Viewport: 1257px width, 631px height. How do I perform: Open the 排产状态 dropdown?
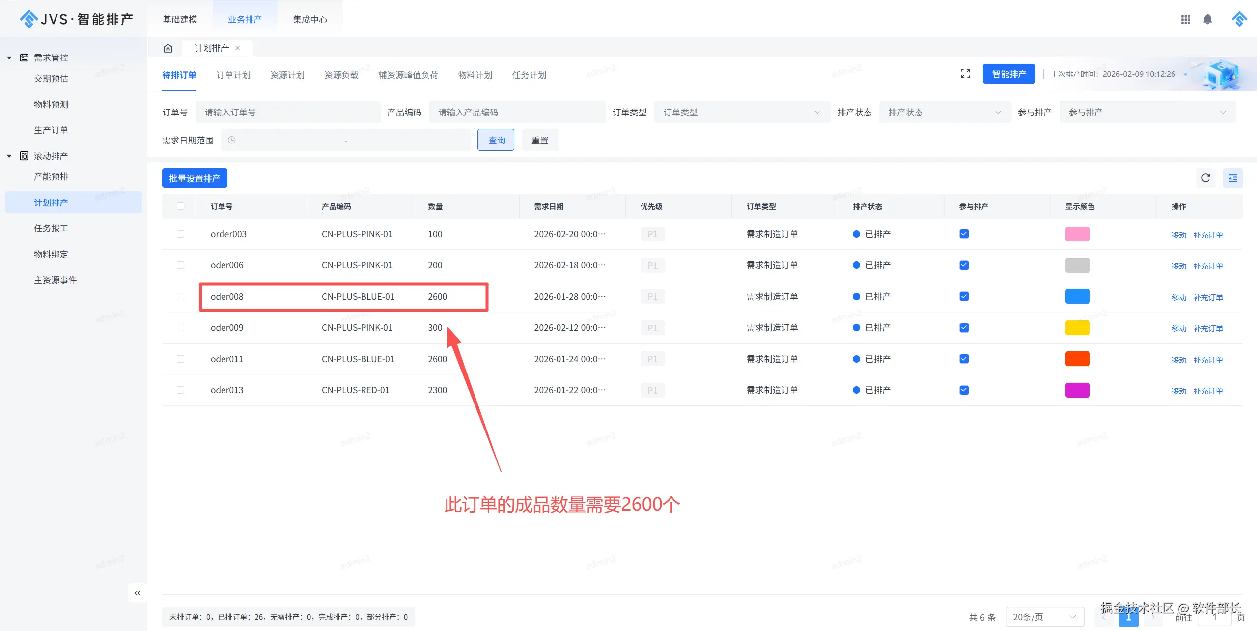pyautogui.click(x=944, y=112)
